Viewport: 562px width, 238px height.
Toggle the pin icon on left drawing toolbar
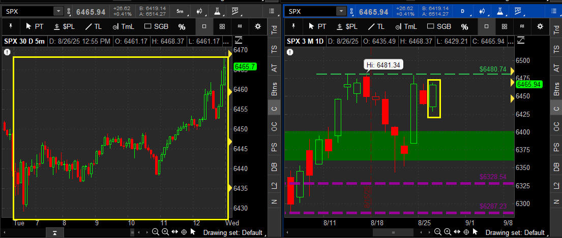[11, 26]
